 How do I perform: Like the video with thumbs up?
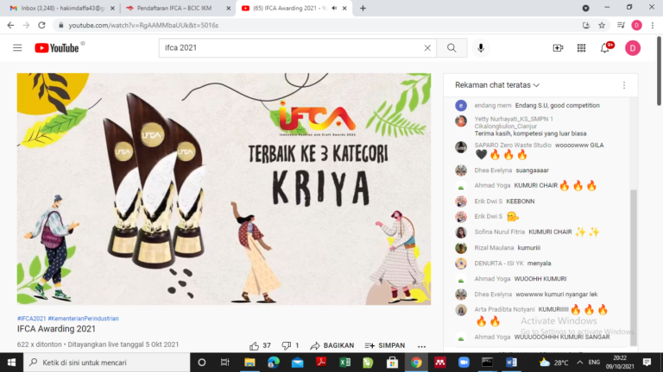click(x=255, y=345)
